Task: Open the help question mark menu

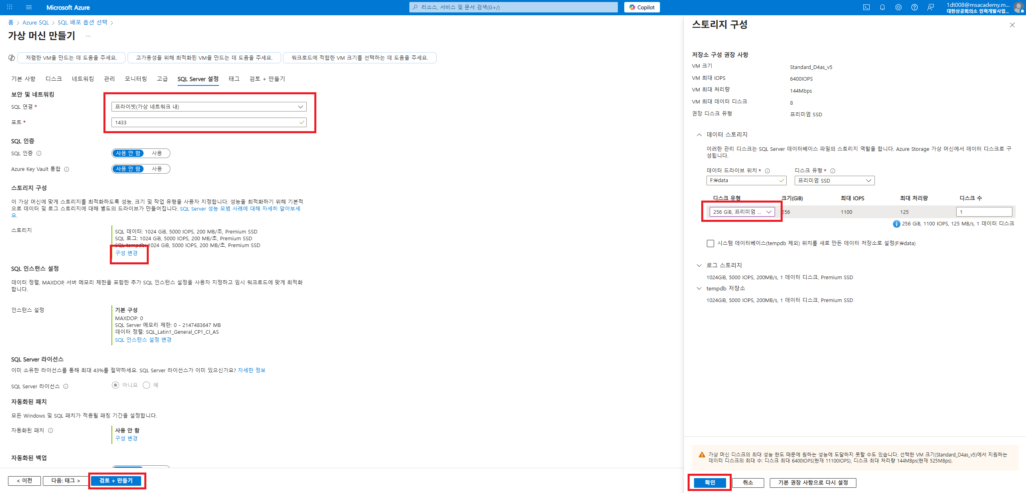Action: coord(915,7)
